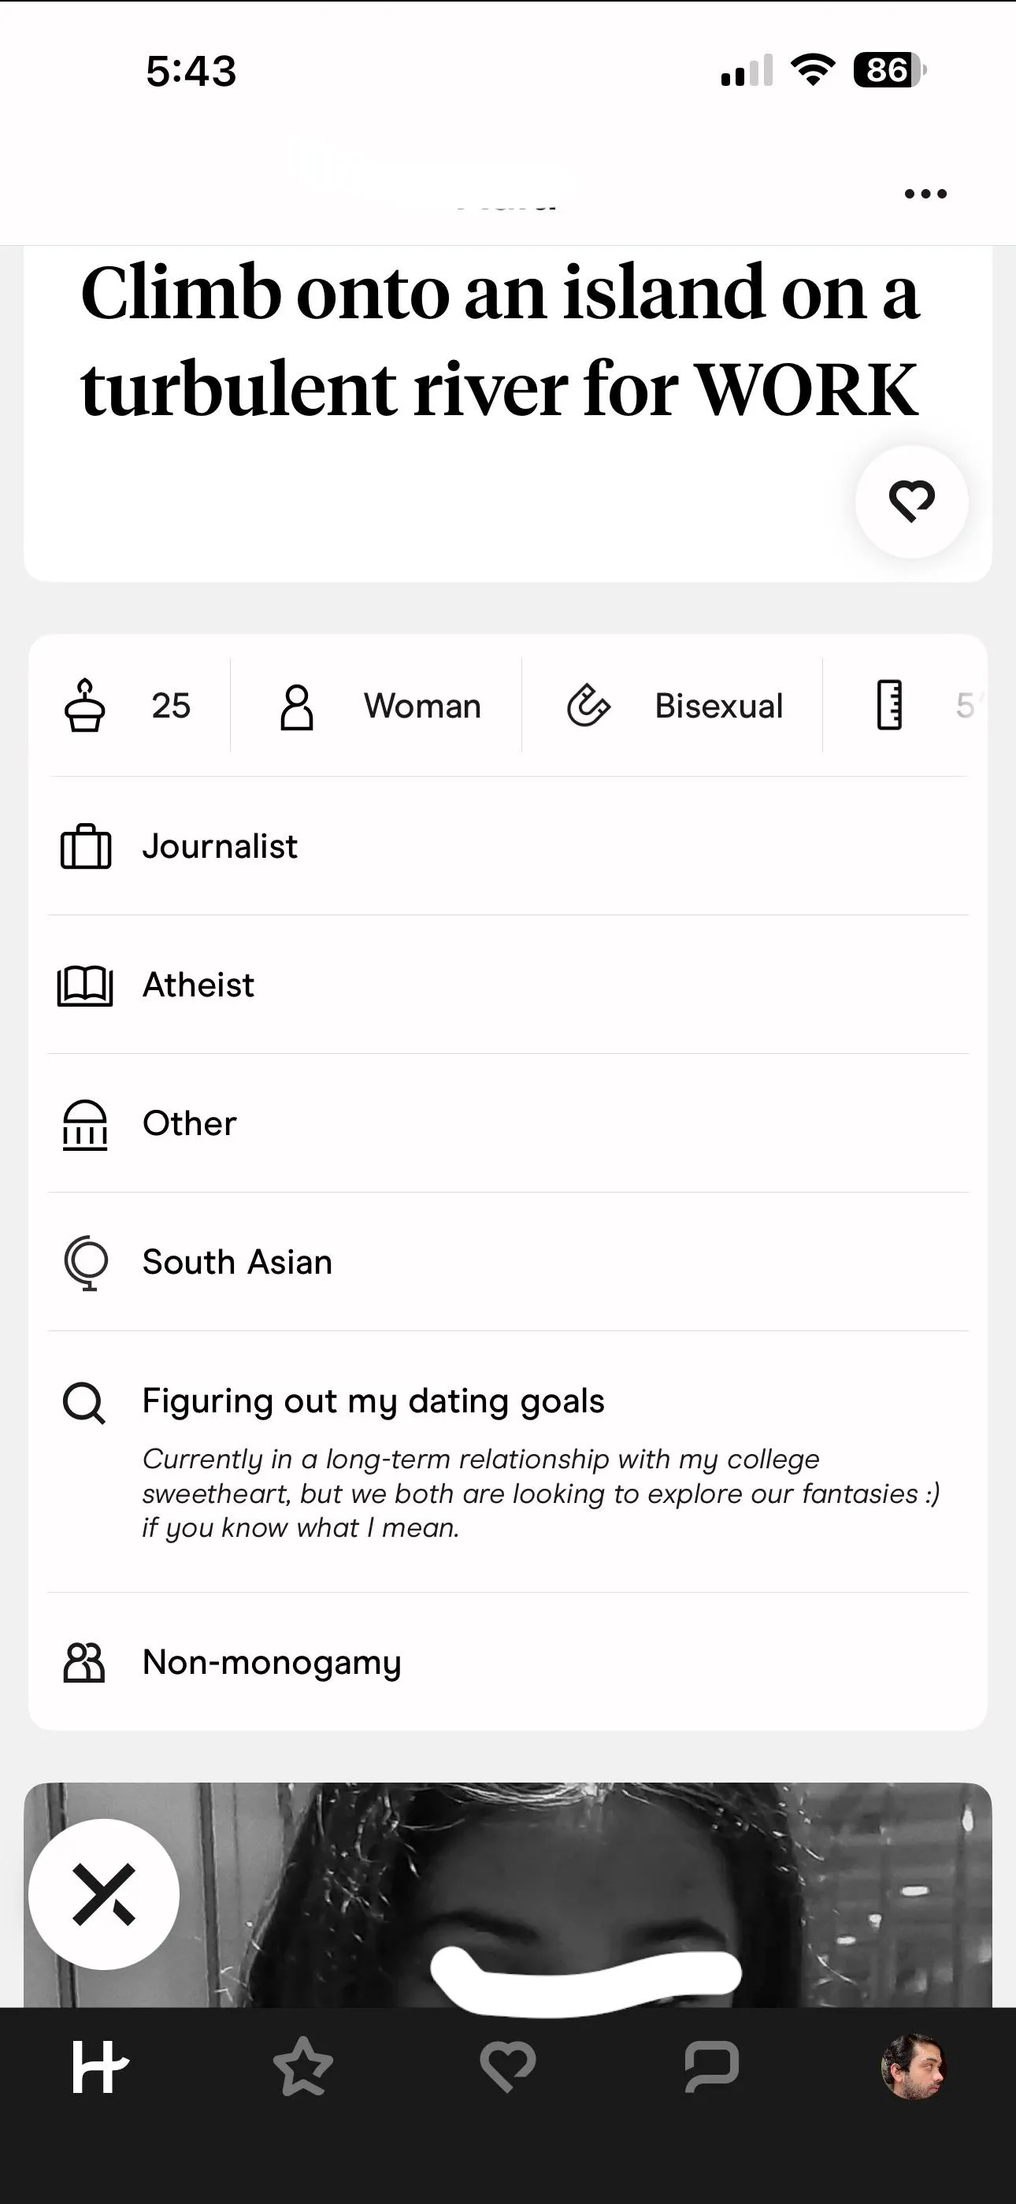The height and width of the screenshot is (2204, 1016).
Task: Tap the briefcase icon beside Journalist
Action: (x=86, y=847)
